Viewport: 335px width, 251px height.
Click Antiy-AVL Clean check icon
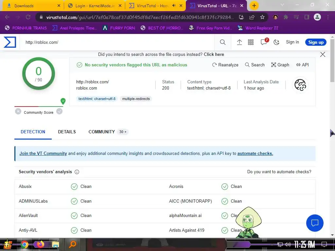click(74, 230)
